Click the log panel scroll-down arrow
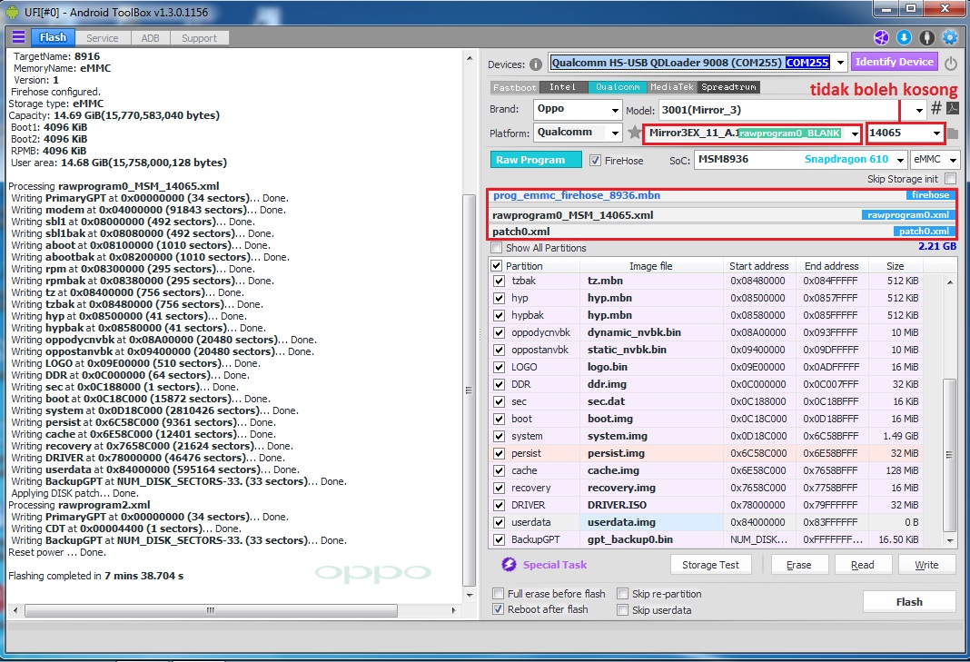The height and width of the screenshot is (662, 970). 470,595
